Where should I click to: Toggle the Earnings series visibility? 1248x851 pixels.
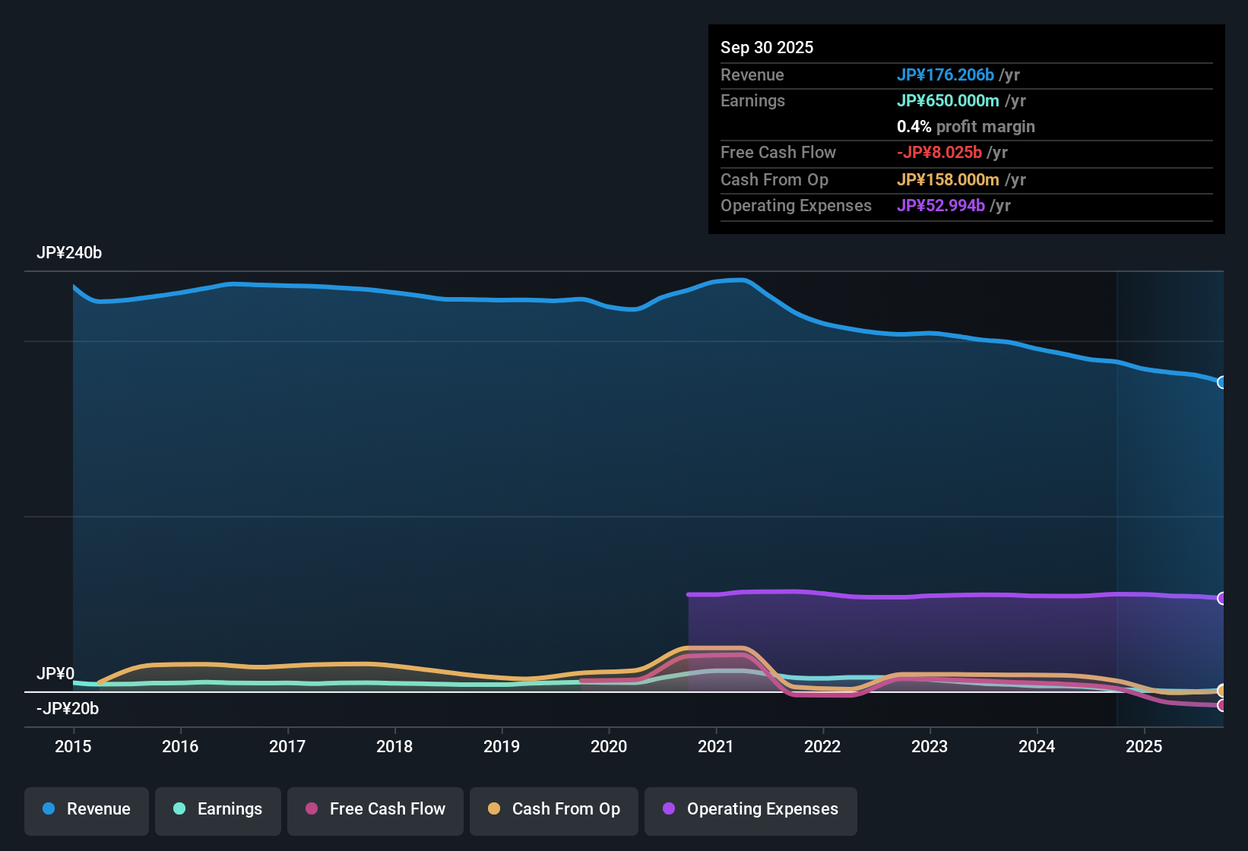pos(217,809)
